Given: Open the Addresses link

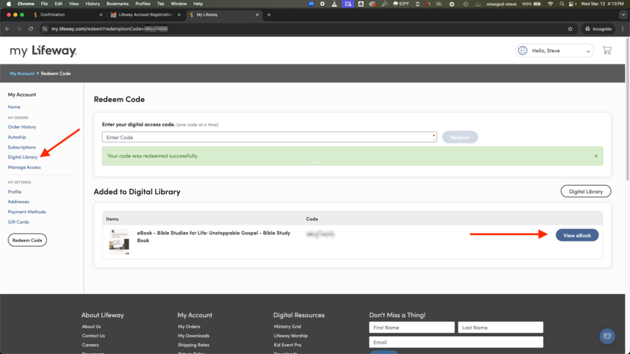Looking at the screenshot, I should click(18, 202).
